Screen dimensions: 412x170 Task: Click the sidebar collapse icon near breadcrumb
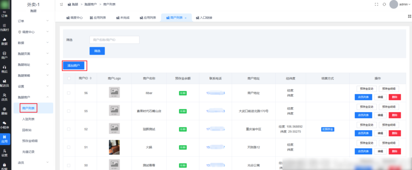(x=61, y=4)
